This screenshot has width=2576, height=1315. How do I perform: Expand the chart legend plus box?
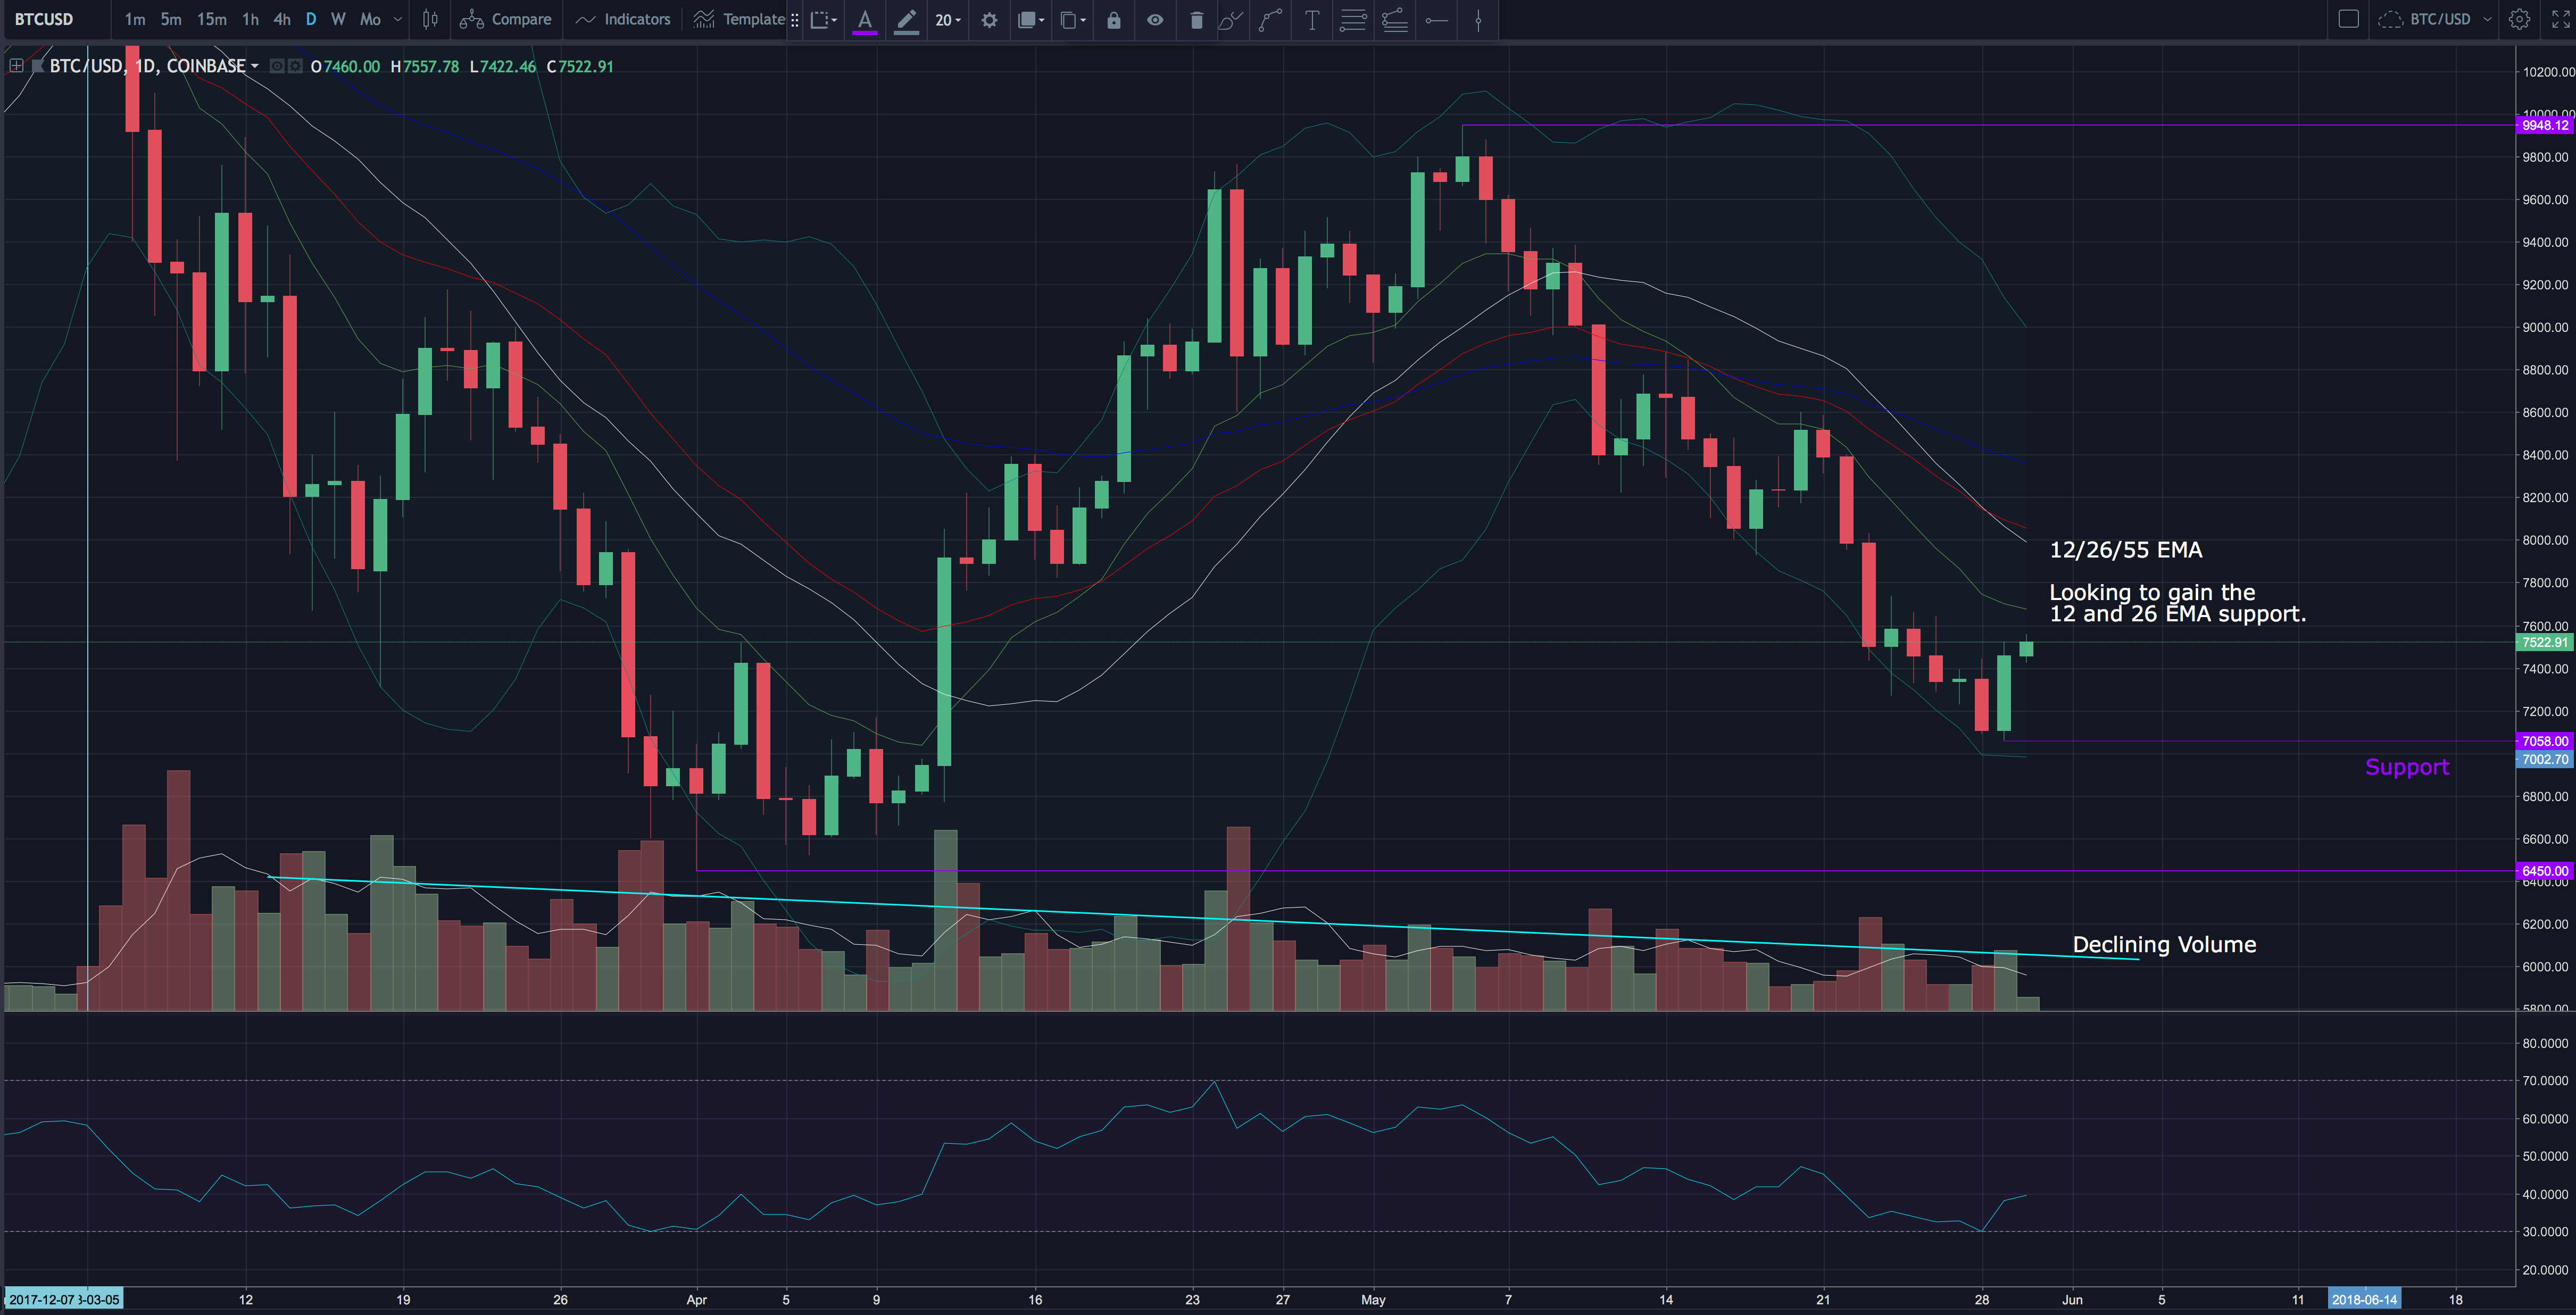(16, 66)
